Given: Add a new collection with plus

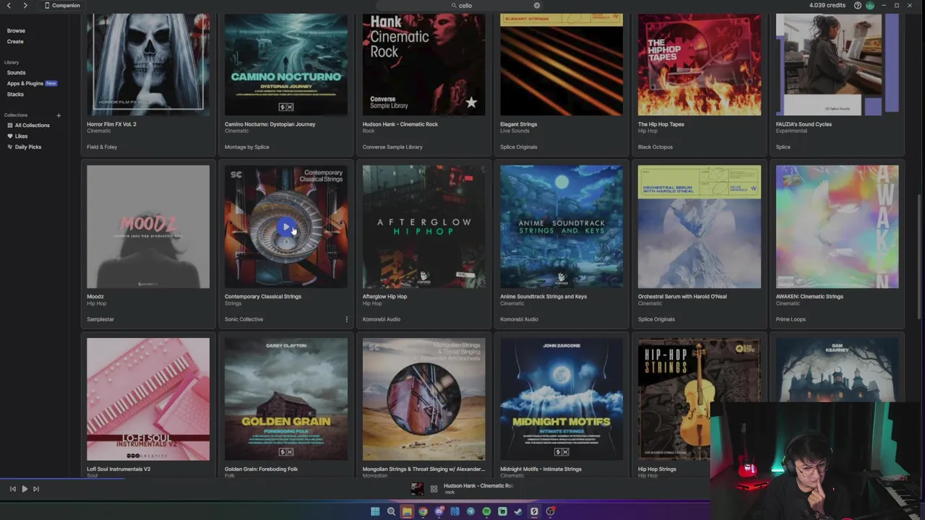Looking at the screenshot, I should 59,116.
